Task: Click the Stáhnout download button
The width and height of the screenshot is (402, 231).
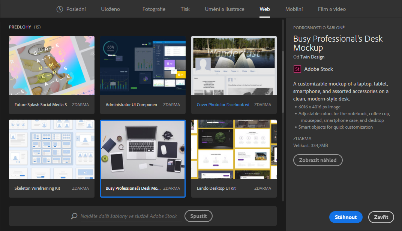Action: (x=346, y=217)
